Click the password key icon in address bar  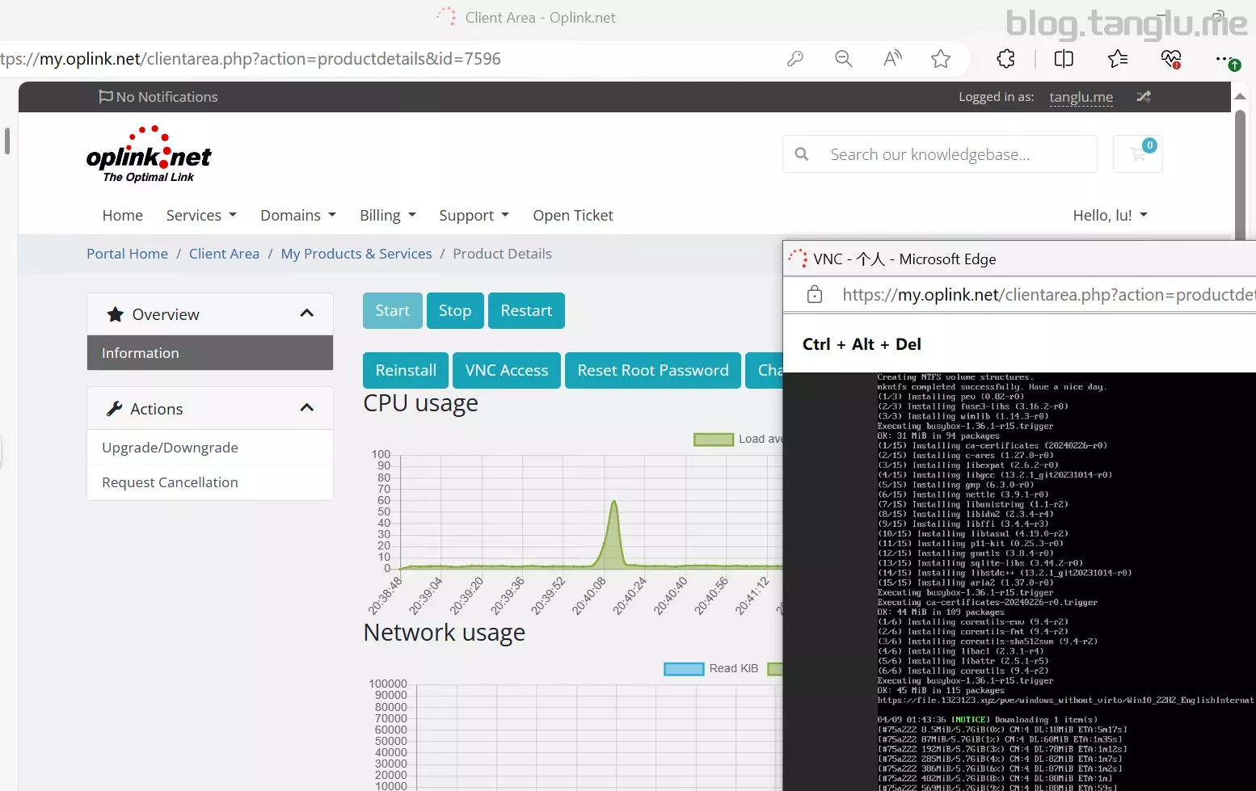795,59
